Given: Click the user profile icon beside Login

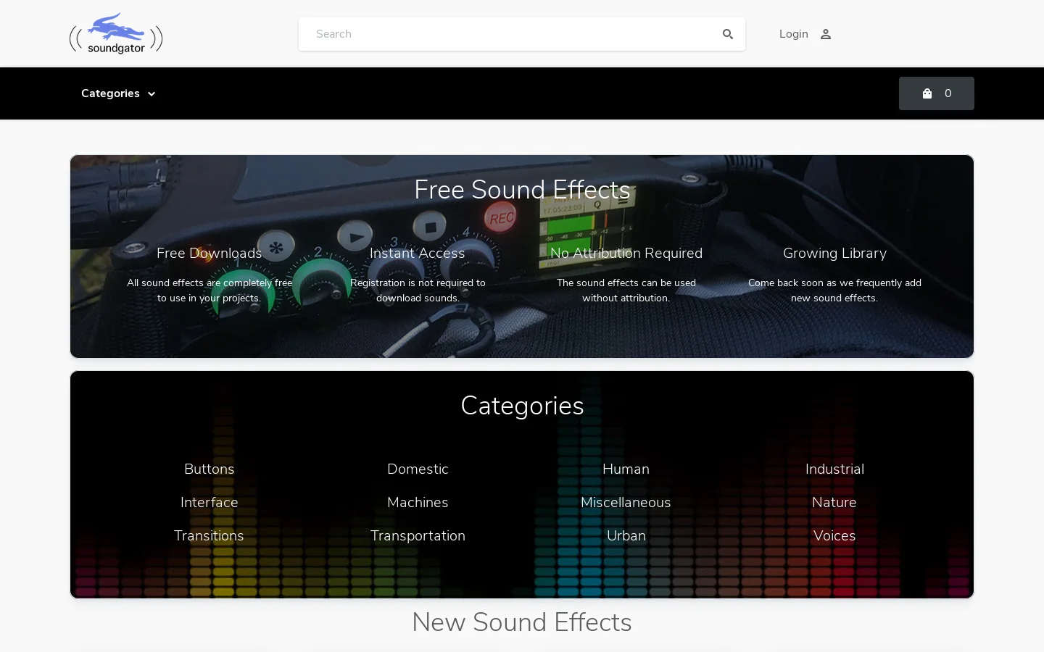Looking at the screenshot, I should click(x=826, y=34).
